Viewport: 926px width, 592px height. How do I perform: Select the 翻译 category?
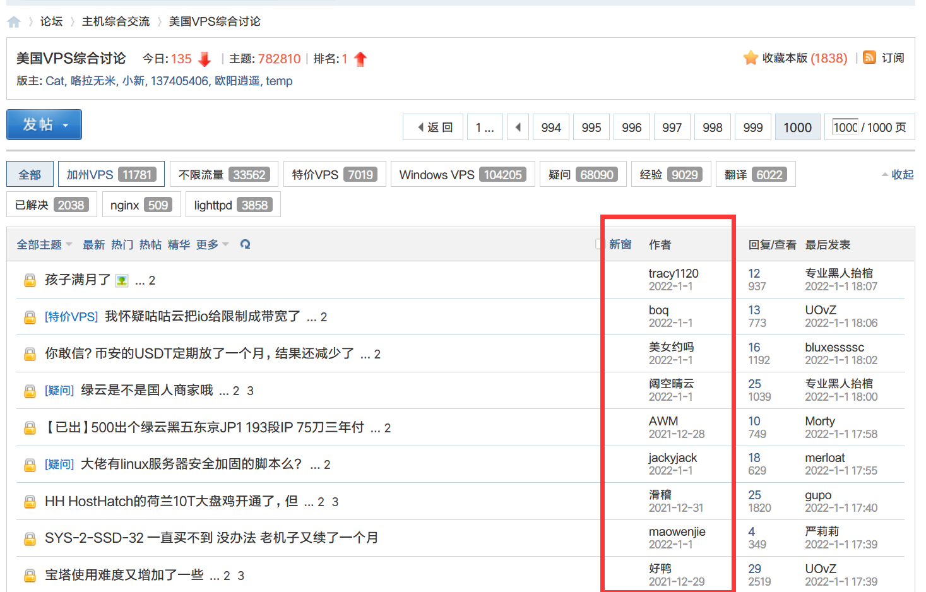(756, 174)
